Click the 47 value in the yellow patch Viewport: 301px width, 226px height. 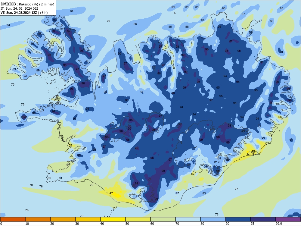pyautogui.click(x=111, y=193)
